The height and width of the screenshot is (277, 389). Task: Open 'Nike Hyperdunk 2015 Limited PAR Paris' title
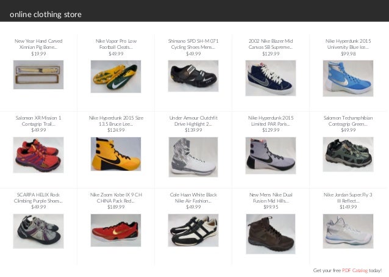point(271,121)
